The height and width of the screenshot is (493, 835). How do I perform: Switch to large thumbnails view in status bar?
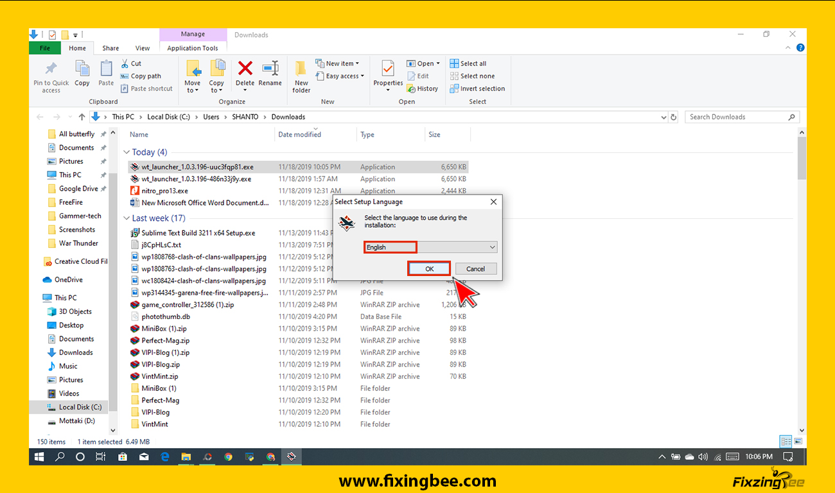pos(798,442)
